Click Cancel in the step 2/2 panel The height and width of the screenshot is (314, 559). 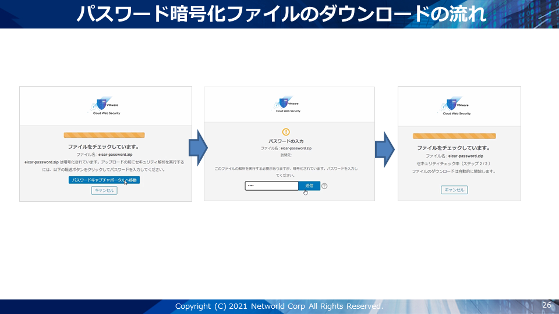click(454, 190)
